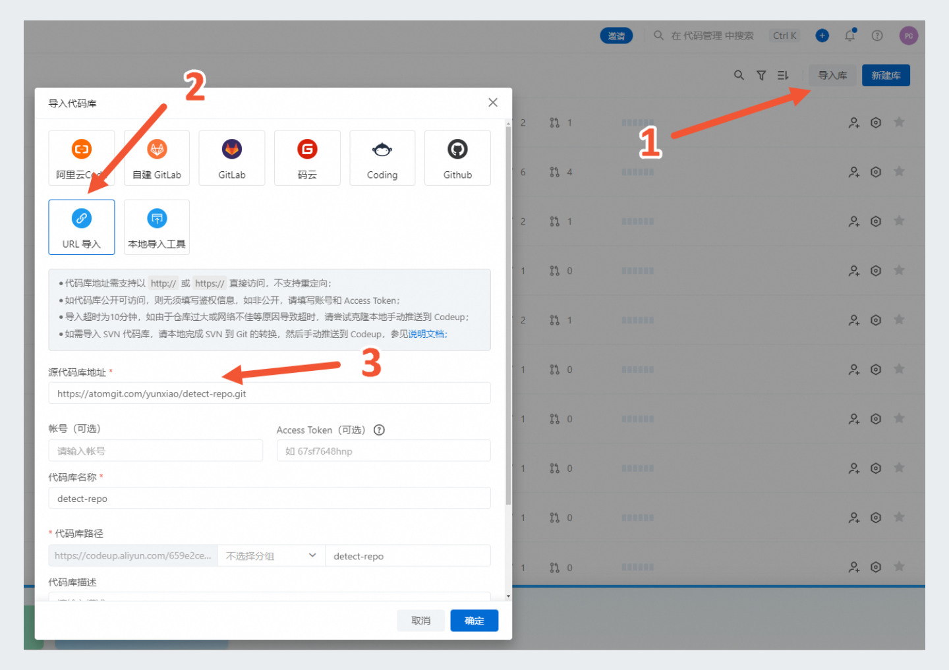Click the repository list search icon

pyautogui.click(x=739, y=75)
